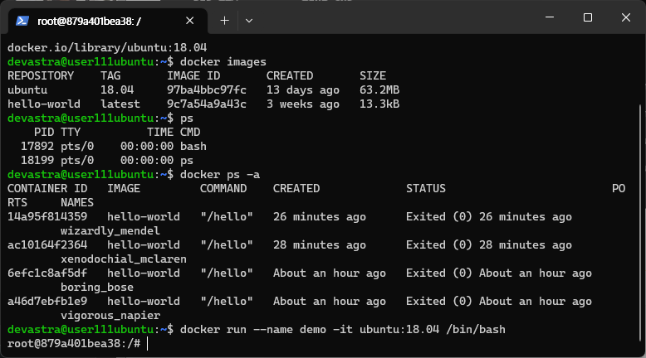
Task: Click the PID 17892 in ps output
Action: 37,147
